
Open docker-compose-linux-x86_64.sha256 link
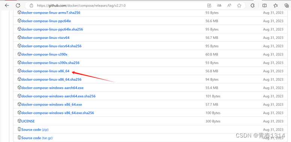[x=51, y=79]
